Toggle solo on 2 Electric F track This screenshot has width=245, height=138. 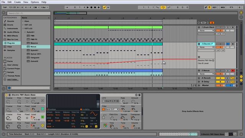228,44
